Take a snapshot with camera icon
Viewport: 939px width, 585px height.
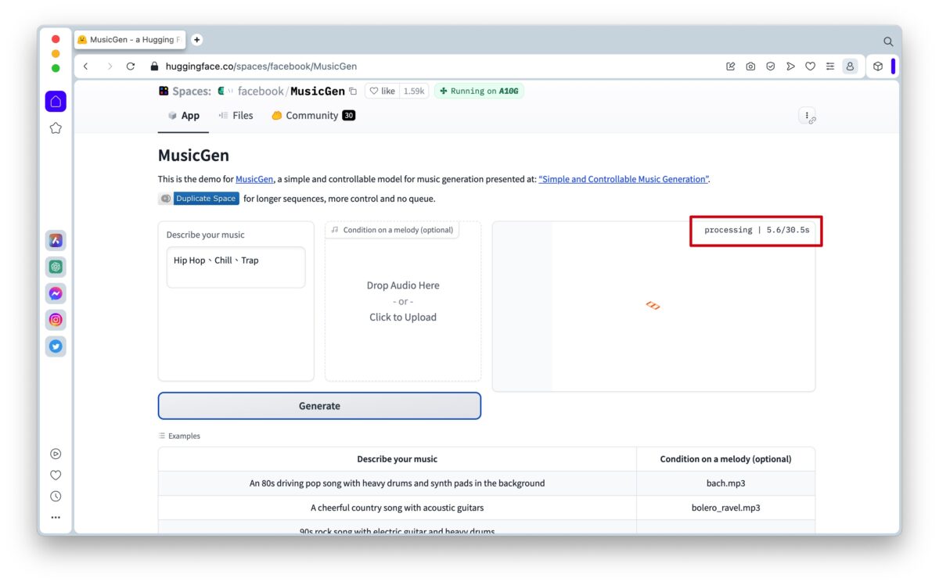[x=750, y=66]
